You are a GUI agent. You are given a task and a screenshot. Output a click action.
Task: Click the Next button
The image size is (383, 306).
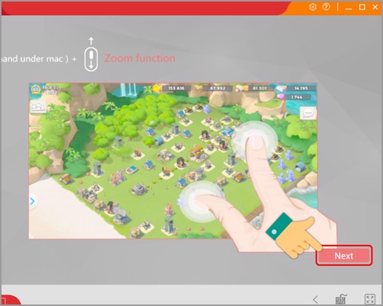[344, 256]
